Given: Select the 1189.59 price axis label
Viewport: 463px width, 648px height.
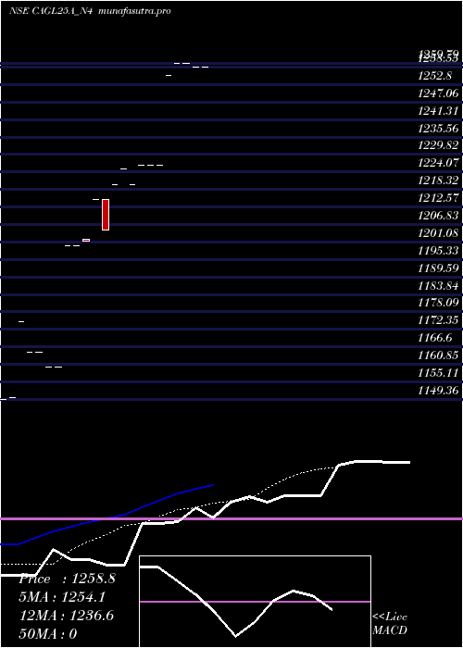Looking at the screenshot, I should [x=439, y=268].
